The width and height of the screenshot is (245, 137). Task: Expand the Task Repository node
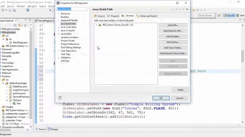click(x=59, y=51)
